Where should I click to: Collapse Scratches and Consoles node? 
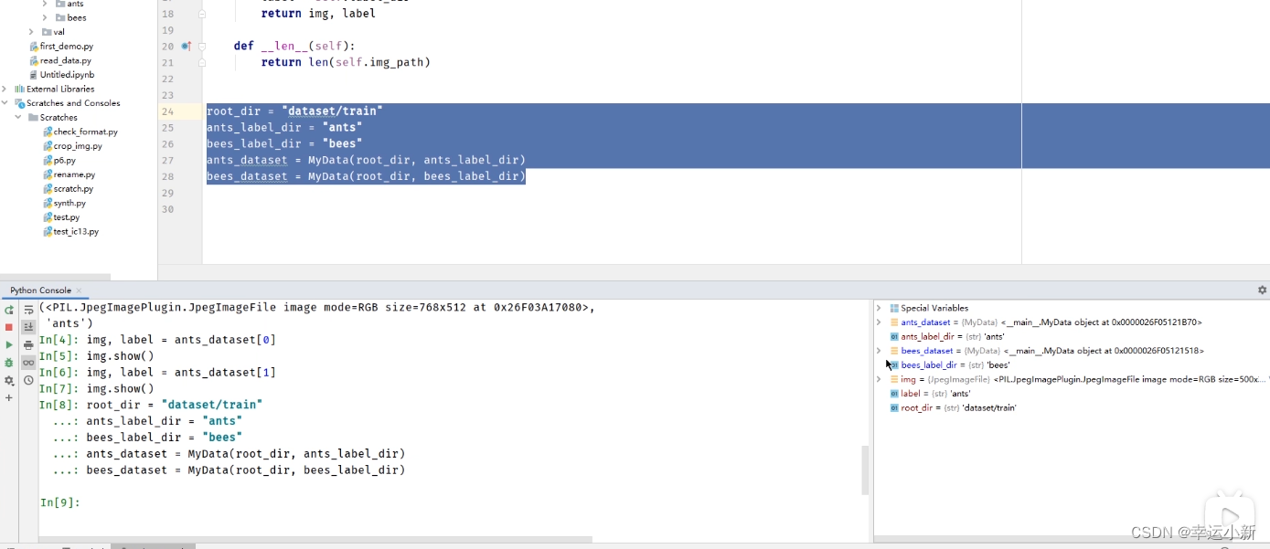click(5, 103)
